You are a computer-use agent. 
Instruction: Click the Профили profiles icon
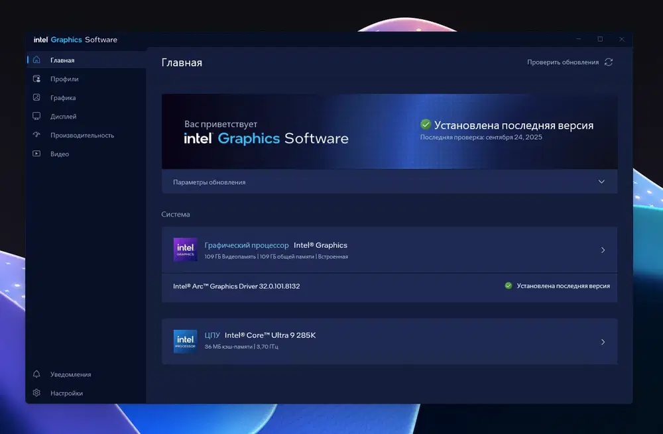click(36, 79)
